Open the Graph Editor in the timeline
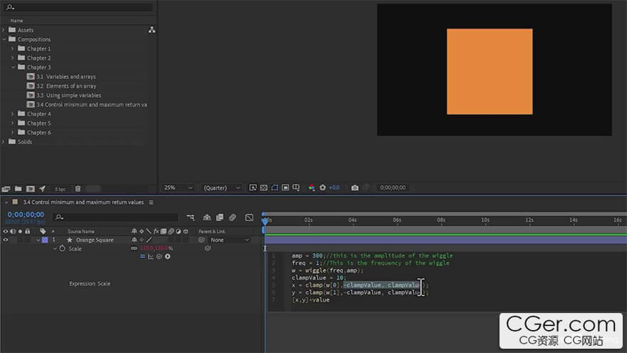The height and width of the screenshot is (353, 627). click(249, 218)
